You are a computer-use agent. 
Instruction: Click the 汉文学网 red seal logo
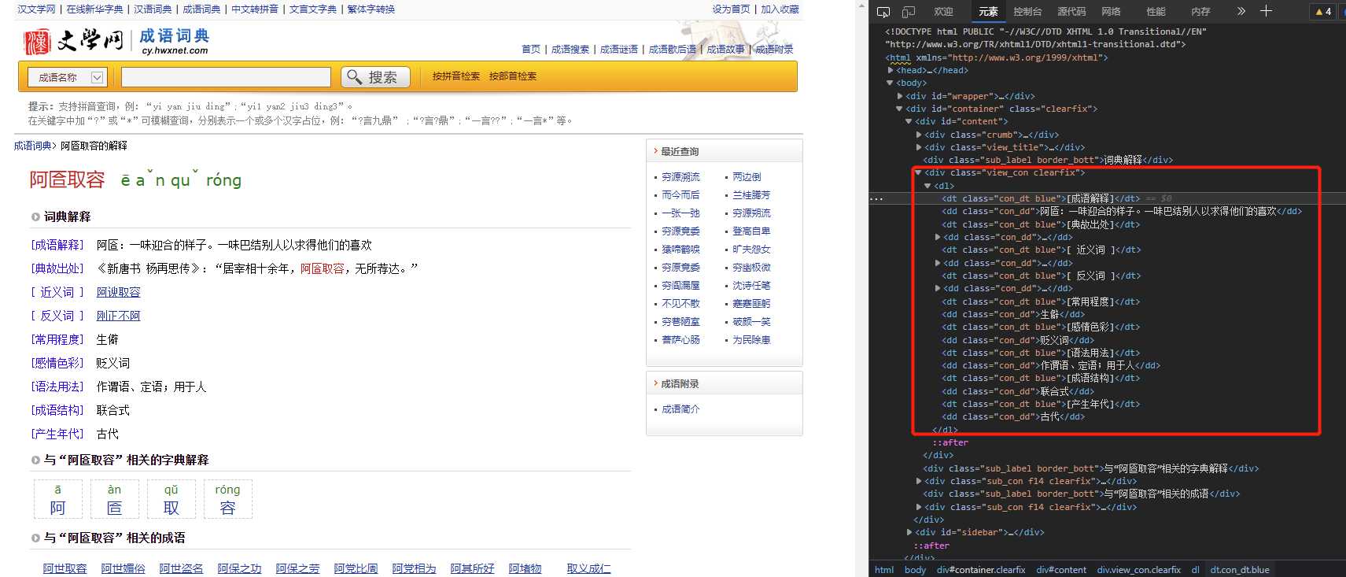(x=37, y=42)
